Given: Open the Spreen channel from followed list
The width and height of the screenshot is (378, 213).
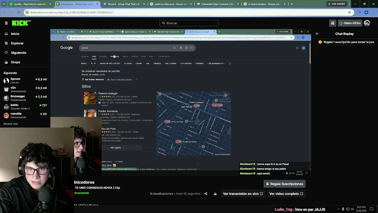Looking at the screenshot, I should tap(25, 81).
